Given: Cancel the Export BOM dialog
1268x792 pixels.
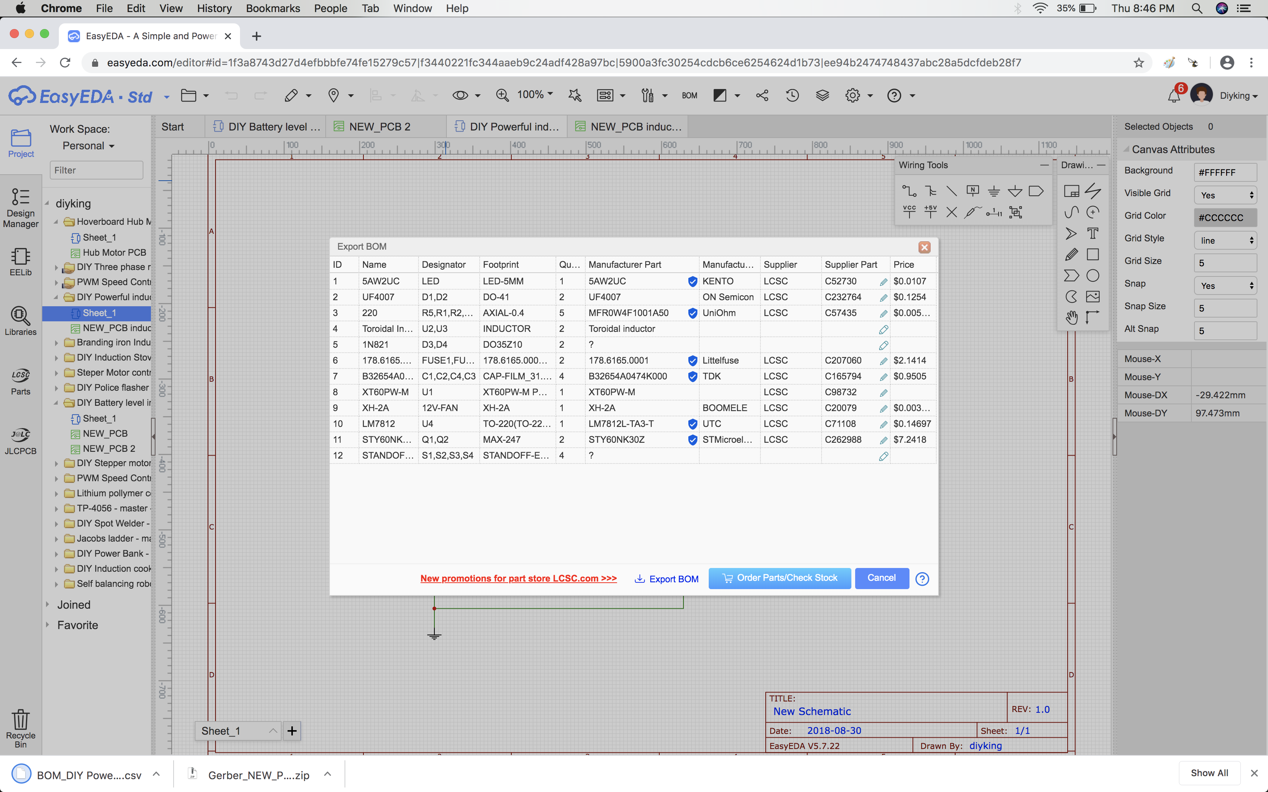Looking at the screenshot, I should click(x=882, y=578).
